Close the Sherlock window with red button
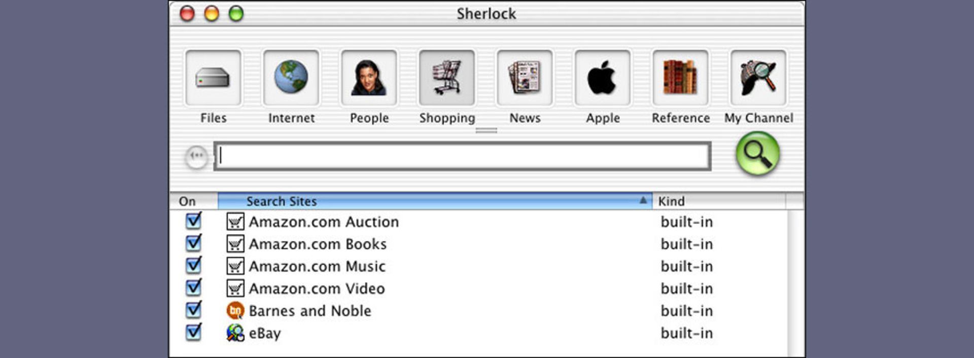The height and width of the screenshot is (358, 974). (x=187, y=14)
